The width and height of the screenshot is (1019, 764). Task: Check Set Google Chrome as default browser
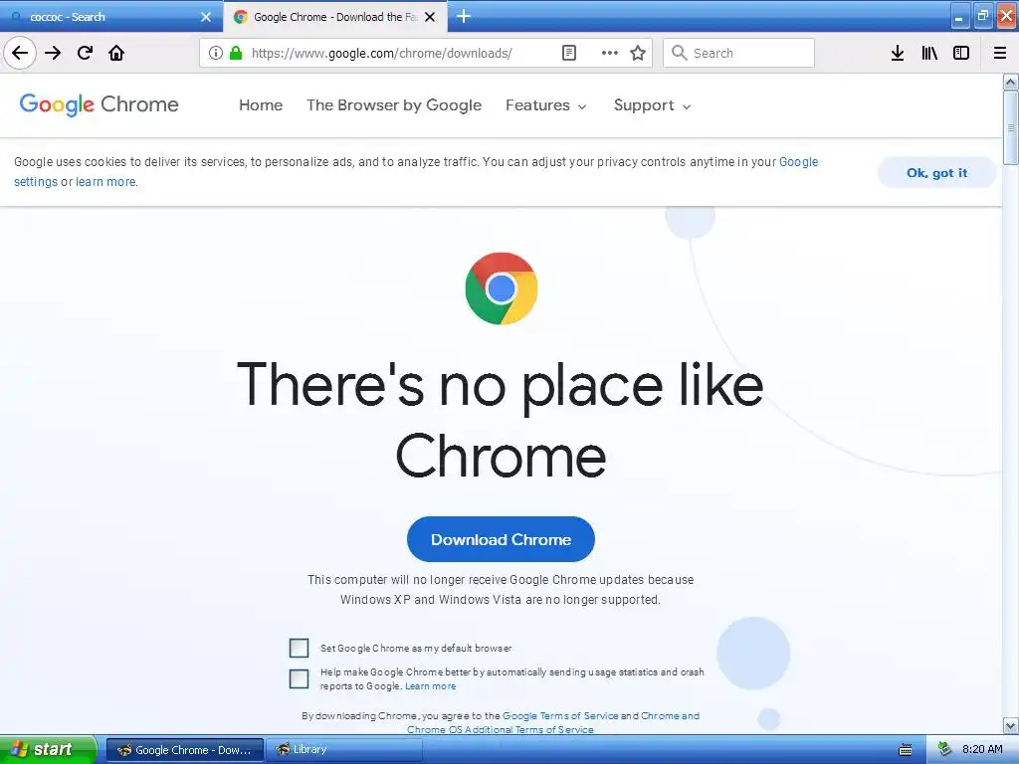point(299,648)
